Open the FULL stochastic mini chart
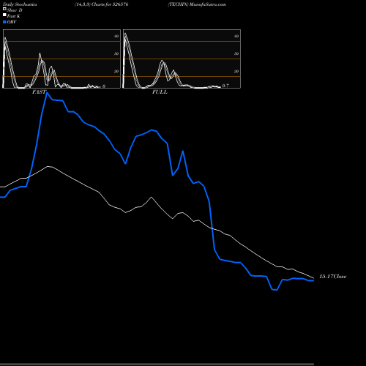Screen dimensions: 366x366 click(x=182, y=59)
